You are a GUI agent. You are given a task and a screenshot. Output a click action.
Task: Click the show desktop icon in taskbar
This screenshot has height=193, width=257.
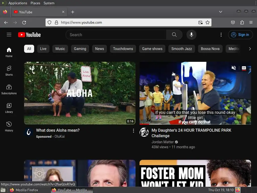point(3,190)
